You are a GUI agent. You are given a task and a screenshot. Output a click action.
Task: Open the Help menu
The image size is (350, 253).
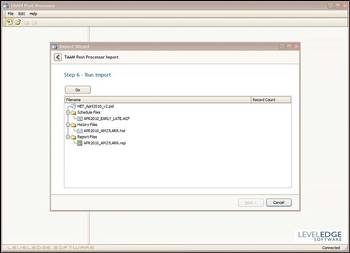33,13
